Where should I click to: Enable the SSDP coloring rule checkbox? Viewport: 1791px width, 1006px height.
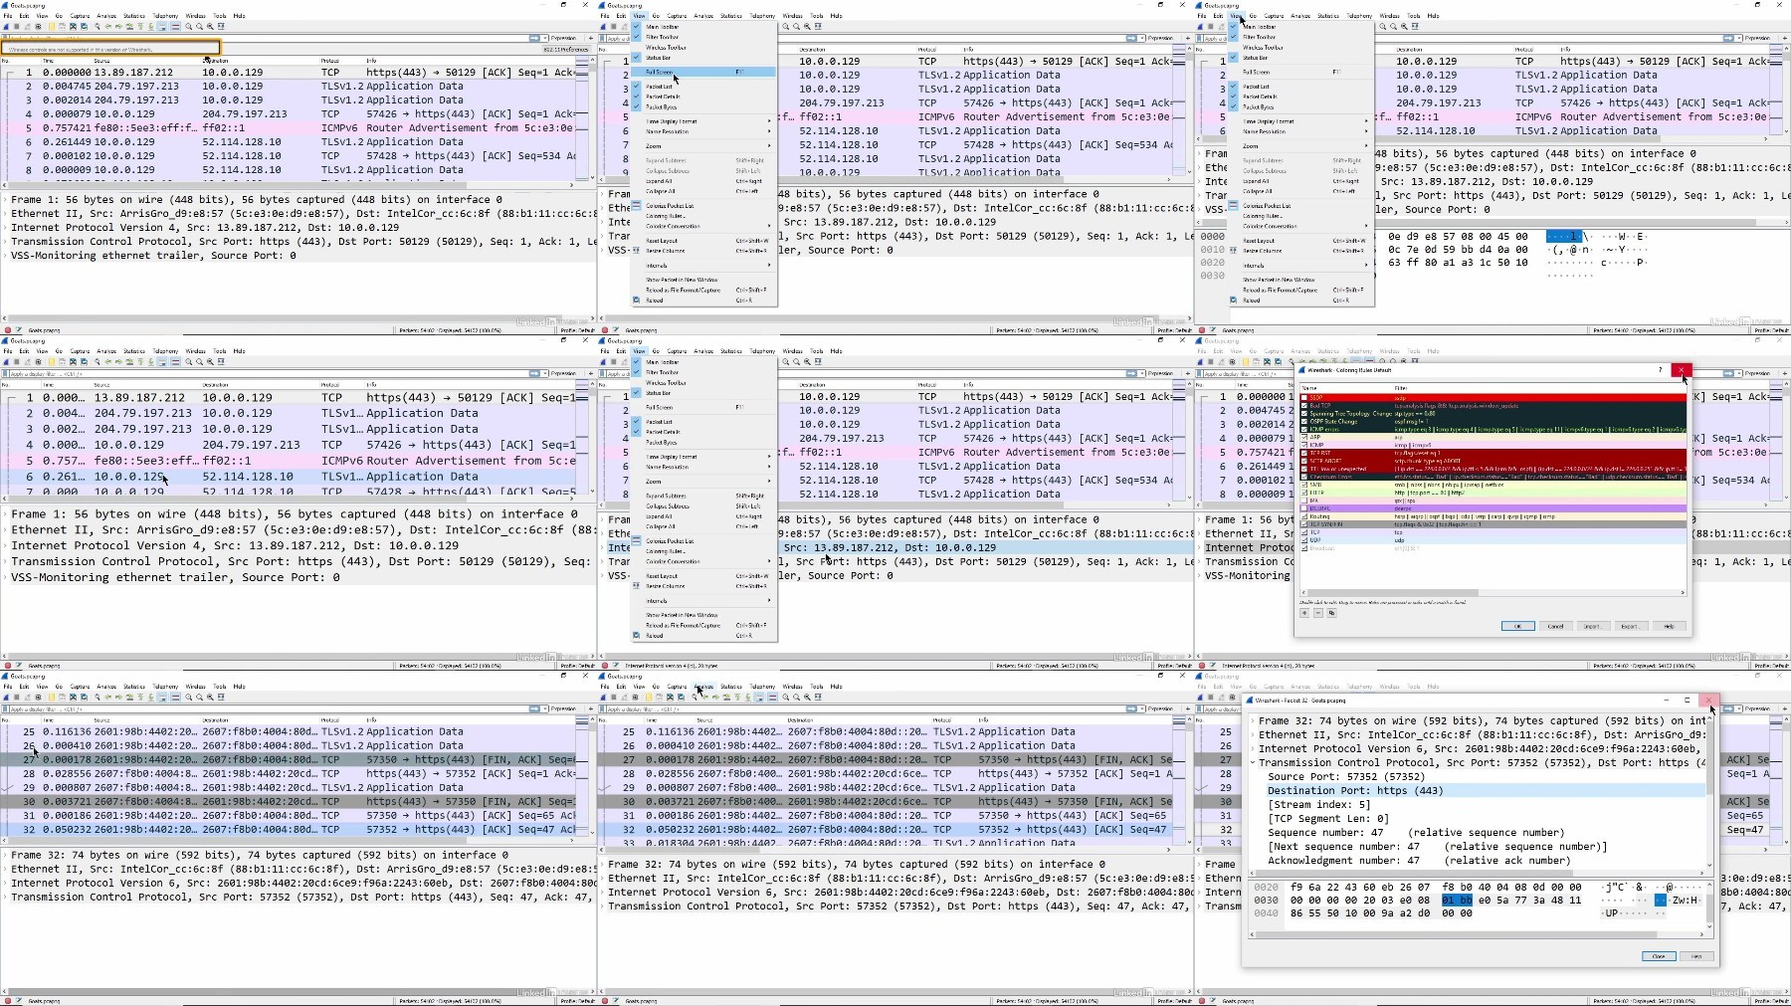(x=1304, y=398)
